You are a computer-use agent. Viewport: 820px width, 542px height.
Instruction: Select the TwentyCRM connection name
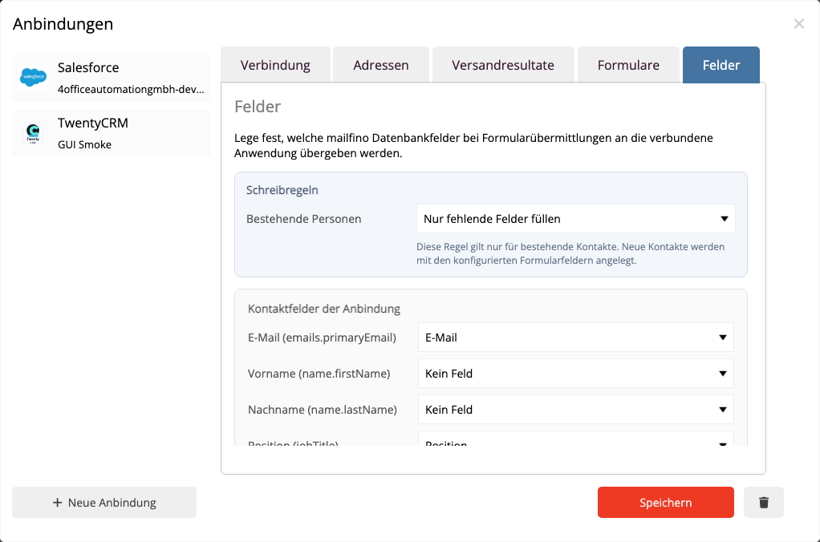click(x=92, y=123)
